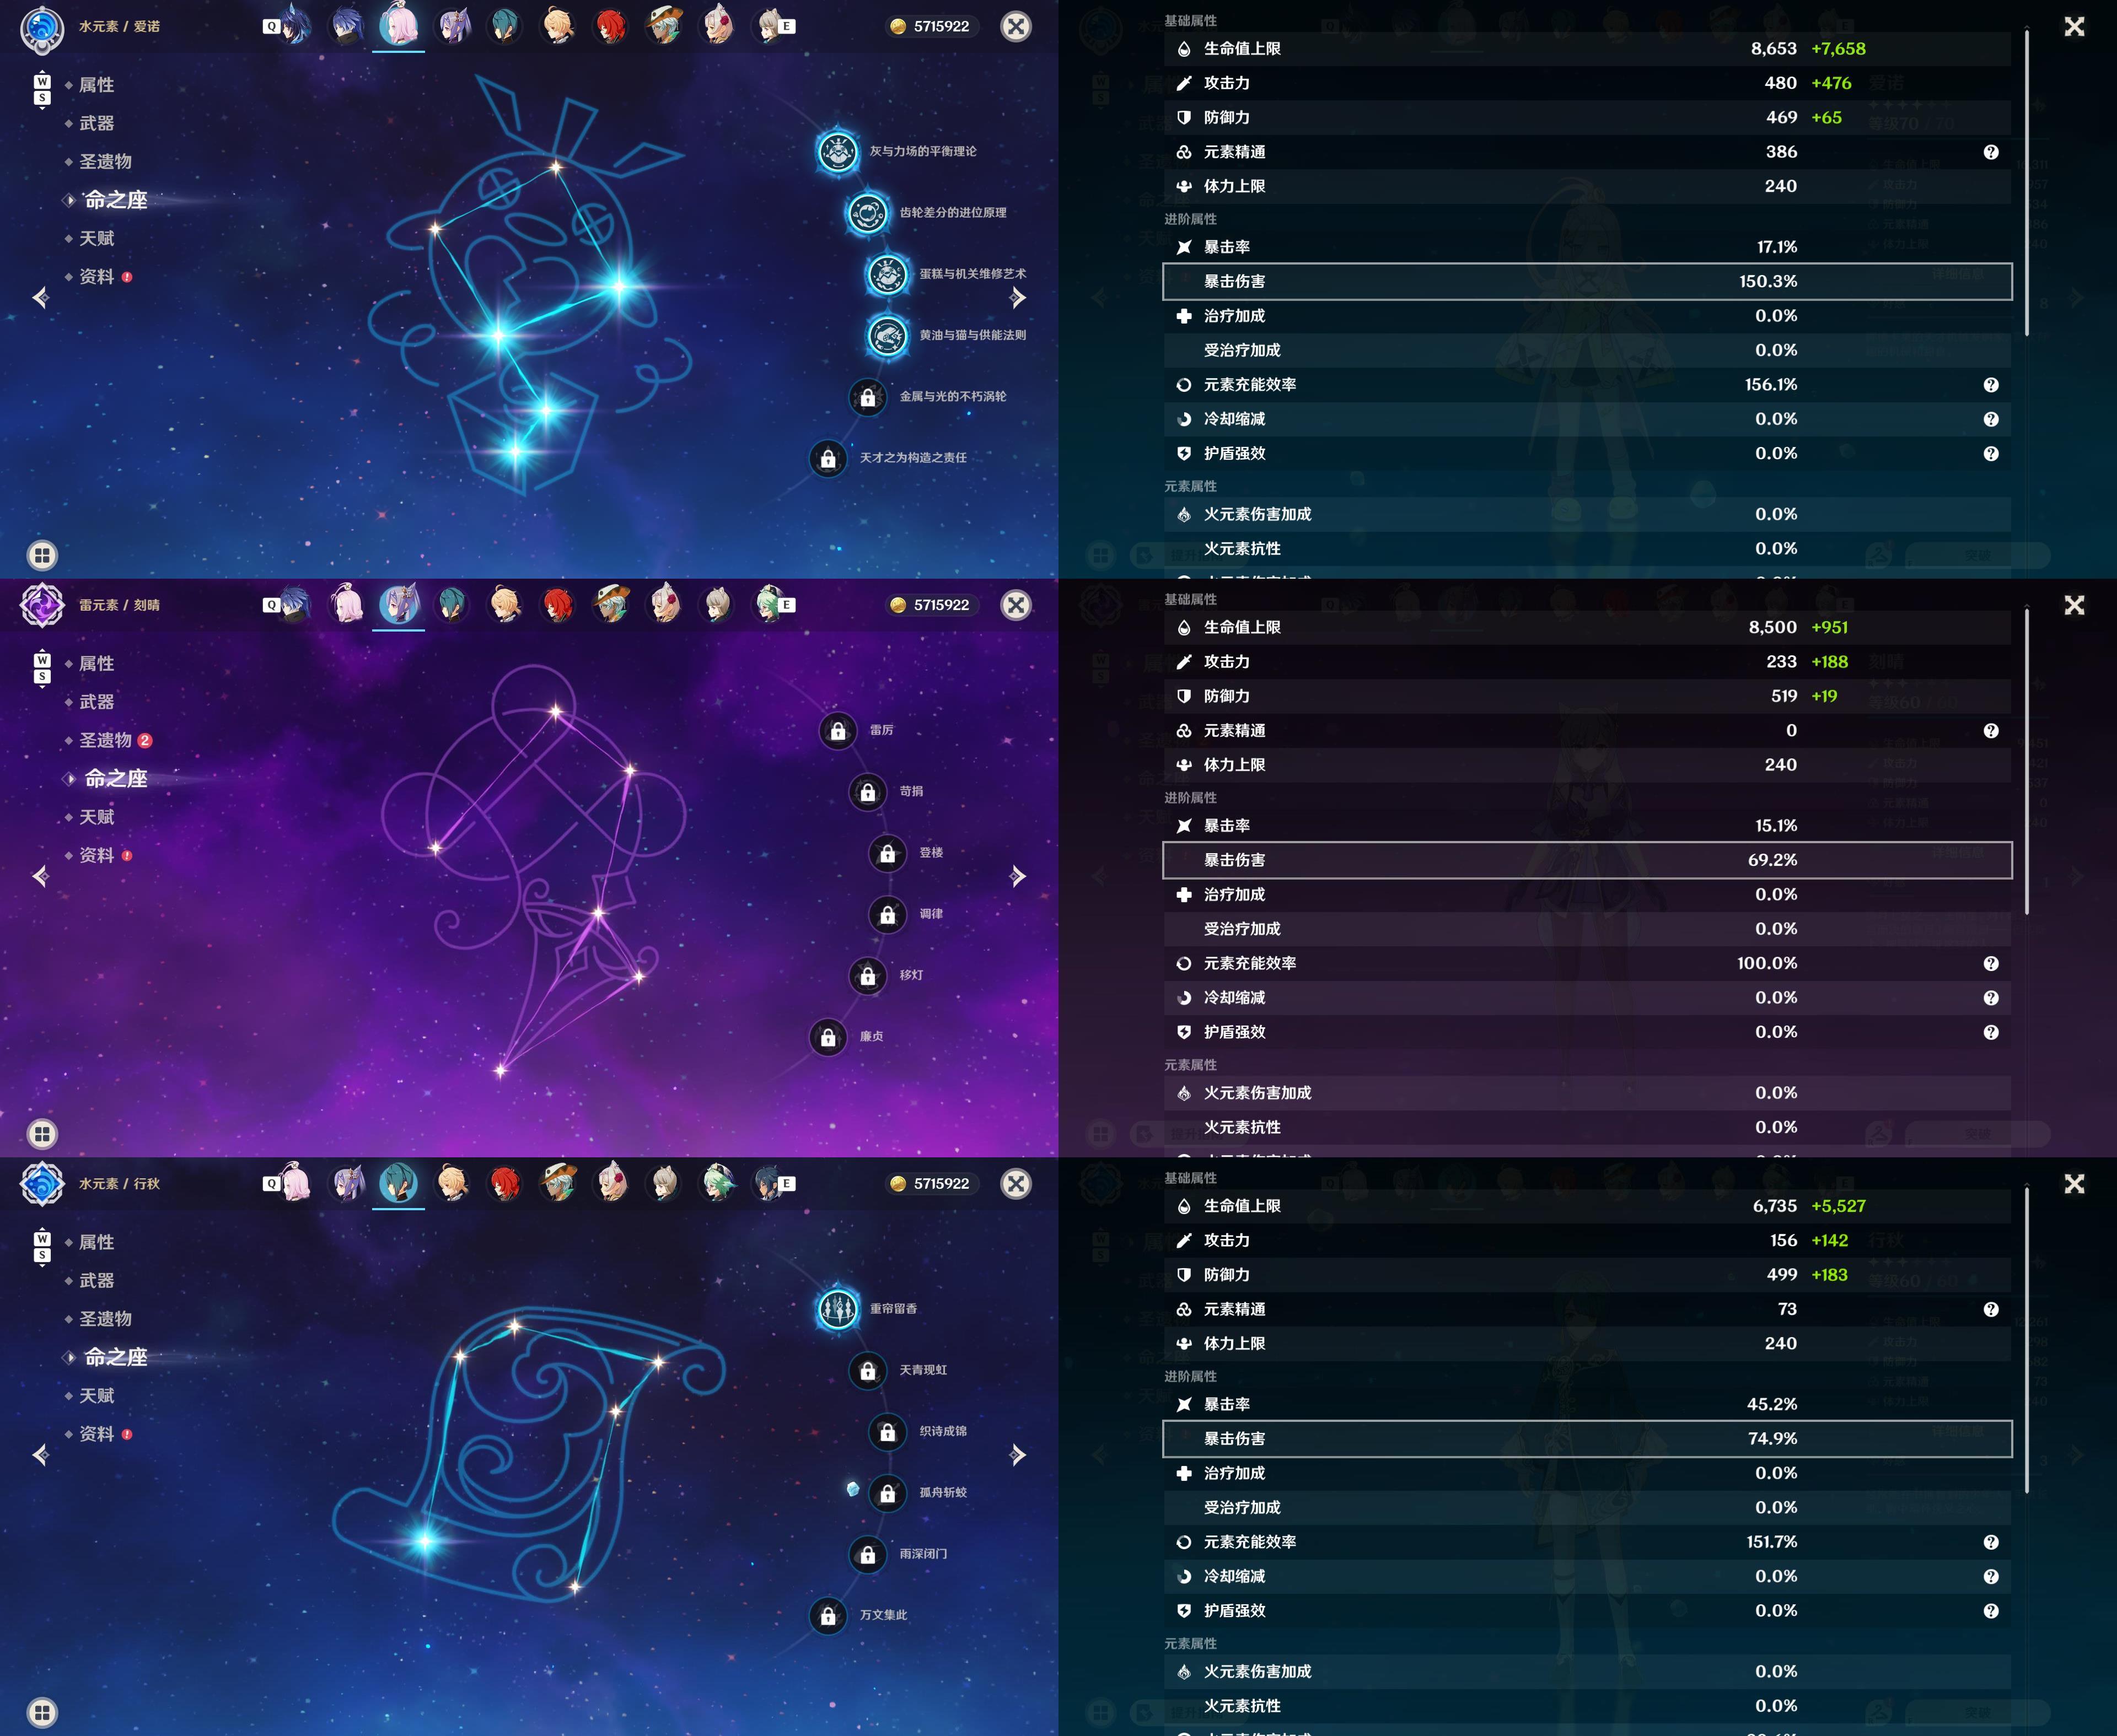The width and height of the screenshot is (2117, 1736).
Task: Go to next character from 爱诺's screen
Action: click(x=1018, y=298)
